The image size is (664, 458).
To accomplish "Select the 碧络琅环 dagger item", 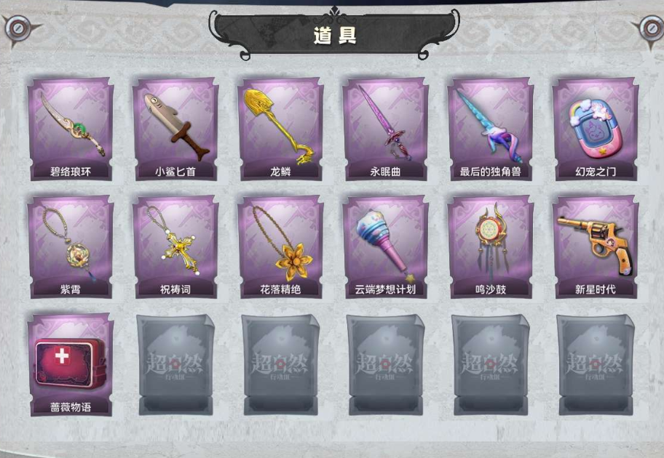I will click(x=71, y=129).
